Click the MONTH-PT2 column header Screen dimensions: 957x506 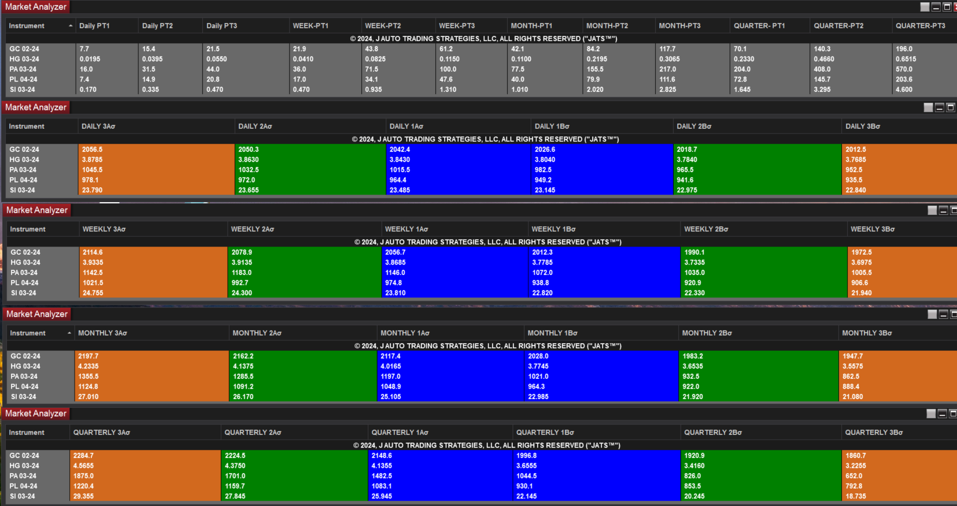tap(619, 26)
